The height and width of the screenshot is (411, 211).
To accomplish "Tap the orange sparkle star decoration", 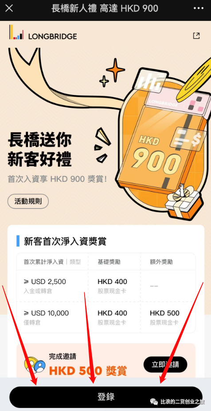I will tap(115, 70).
